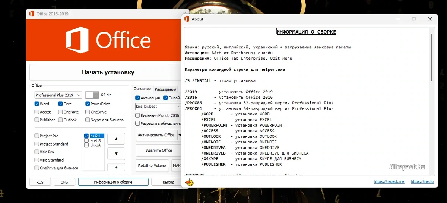The width and height of the screenshot is (447, 203).
Task: Toggle the 64-bit switch
Action: click(x=92, y=95)
